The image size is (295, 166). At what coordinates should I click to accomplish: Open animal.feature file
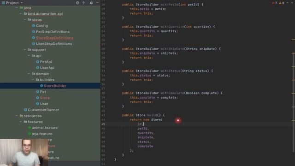(45, 128)
